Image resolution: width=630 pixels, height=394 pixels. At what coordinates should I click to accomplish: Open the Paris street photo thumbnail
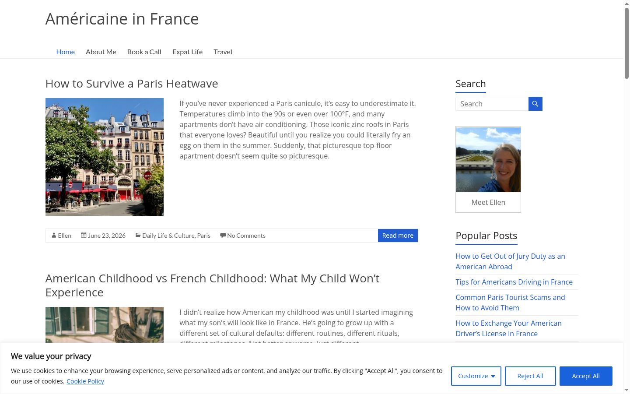click(105, 157)
